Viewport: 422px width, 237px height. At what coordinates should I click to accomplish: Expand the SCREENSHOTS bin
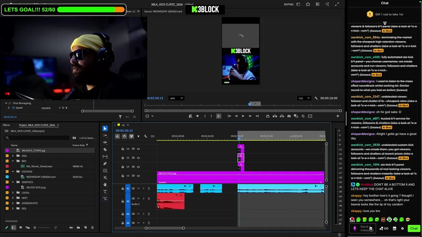point(13,203)
